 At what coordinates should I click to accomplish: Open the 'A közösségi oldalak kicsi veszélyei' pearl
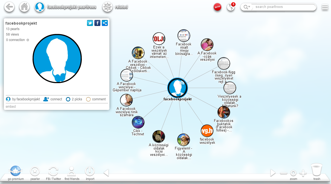point(159,137)
